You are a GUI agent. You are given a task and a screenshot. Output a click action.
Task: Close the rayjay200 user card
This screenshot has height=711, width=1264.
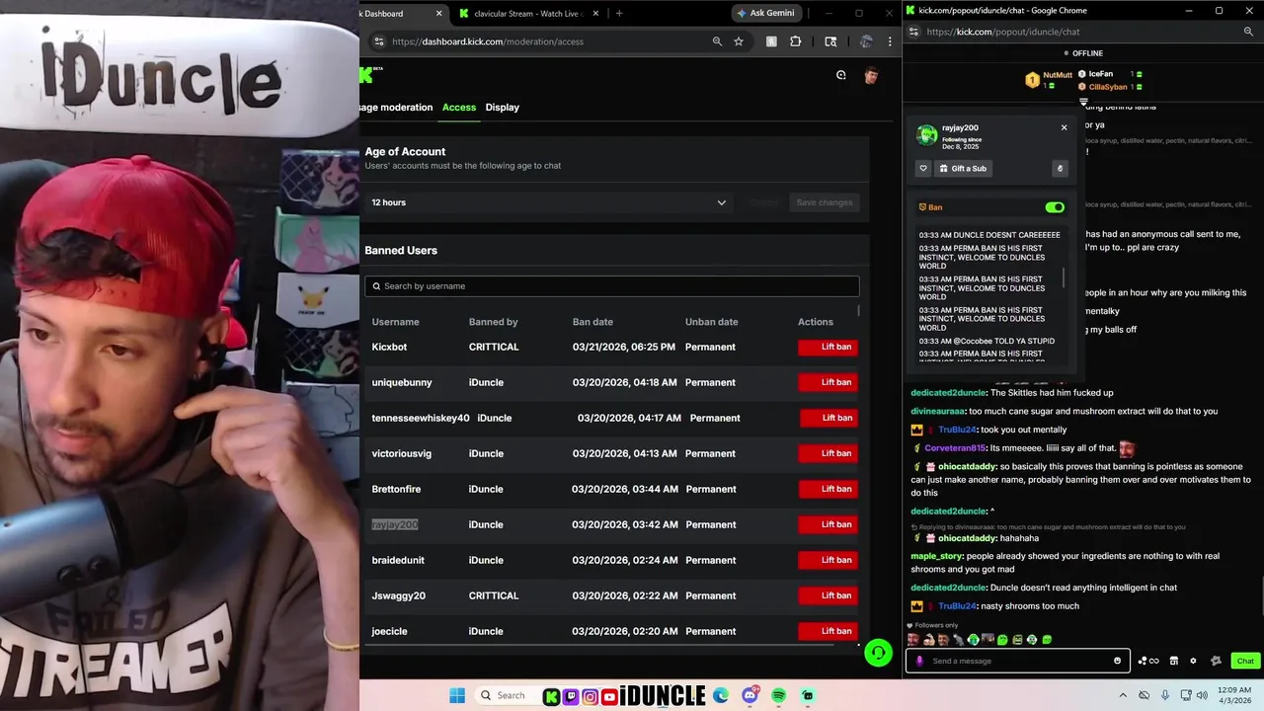(1064, 127)
